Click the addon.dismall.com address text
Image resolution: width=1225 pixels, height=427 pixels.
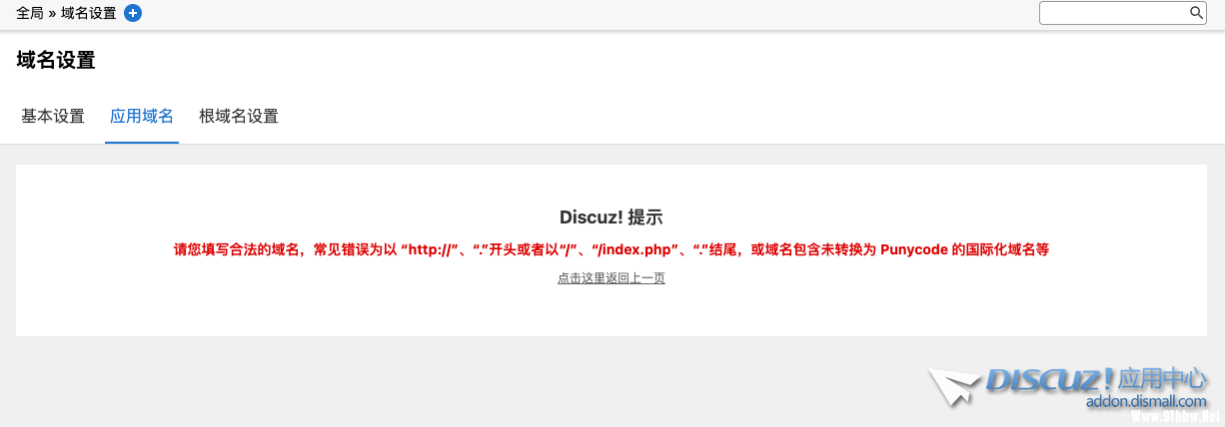click(x=1147, y=402)
